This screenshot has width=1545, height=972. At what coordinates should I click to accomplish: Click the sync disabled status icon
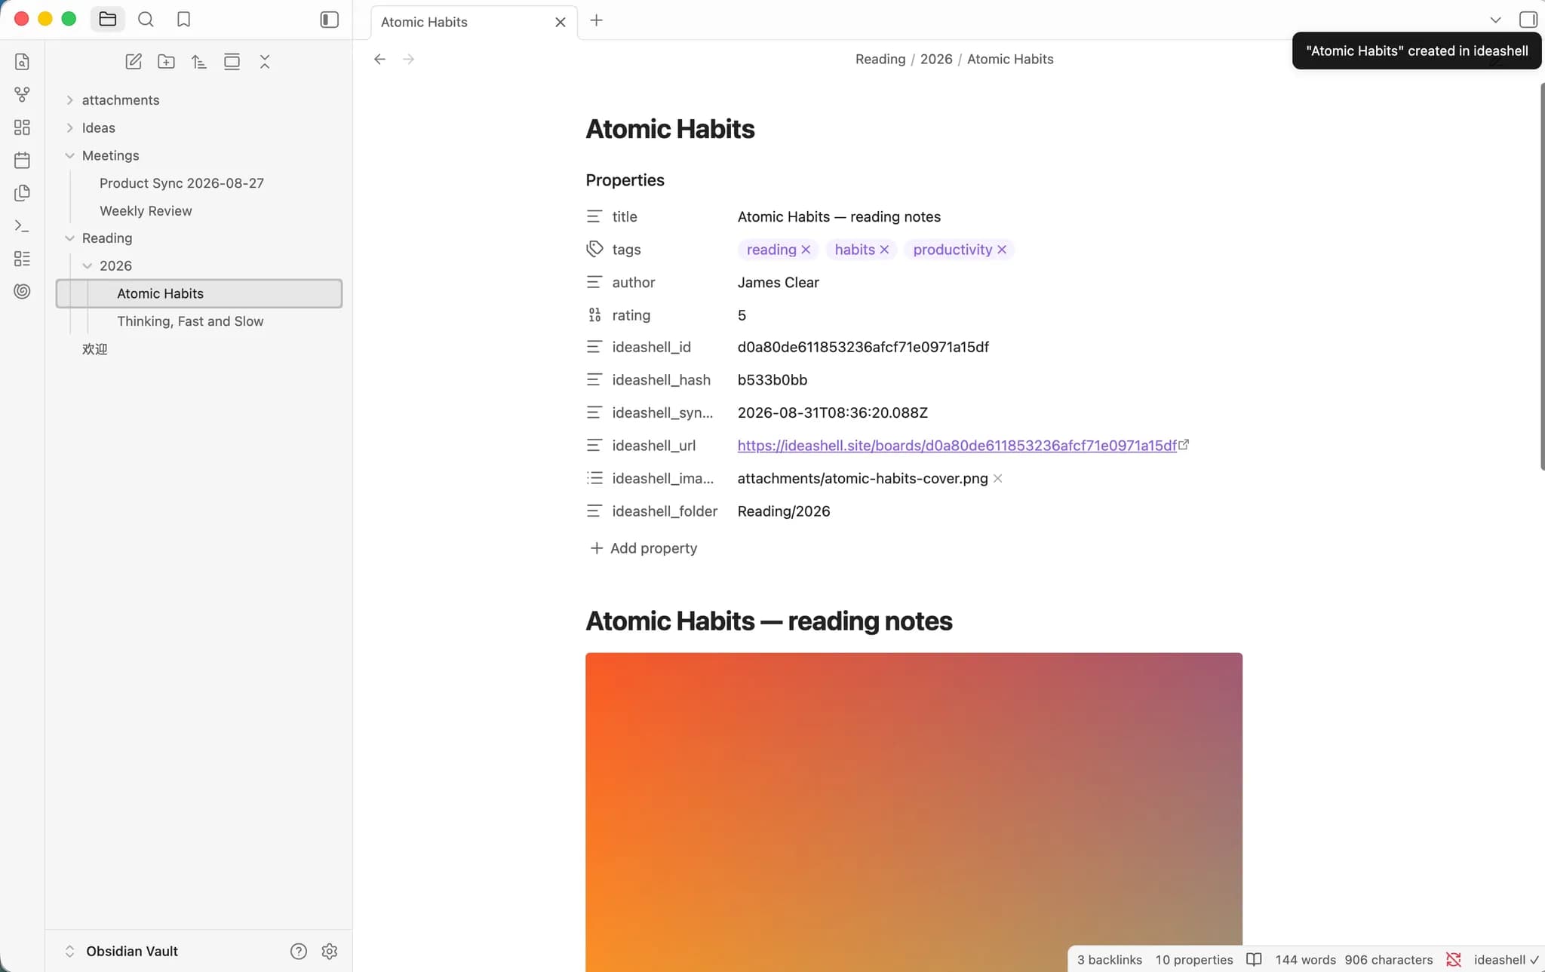(x=1454, y=959)
